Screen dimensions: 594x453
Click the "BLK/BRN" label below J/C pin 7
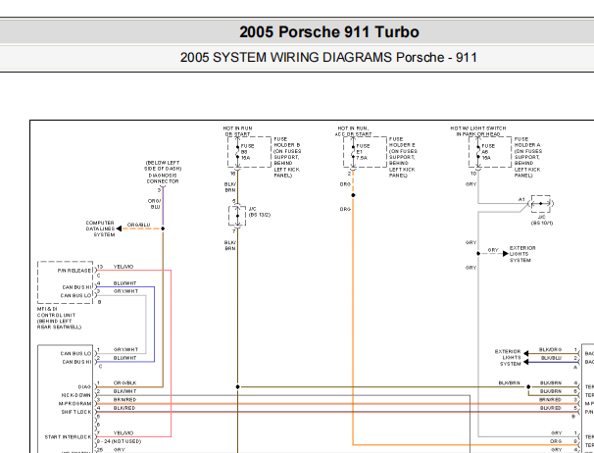pyautogui.click(x=230, y=246)
